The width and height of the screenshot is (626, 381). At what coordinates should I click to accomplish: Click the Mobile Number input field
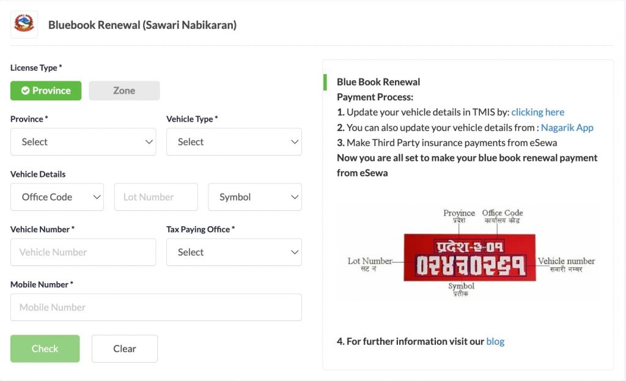156,307
